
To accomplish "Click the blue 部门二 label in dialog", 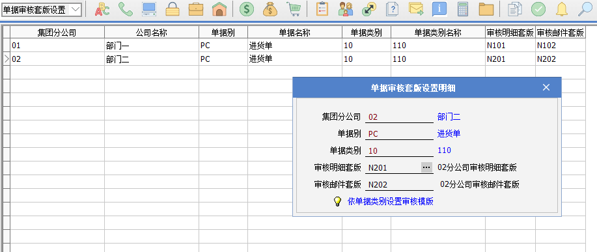I will 449,117.
